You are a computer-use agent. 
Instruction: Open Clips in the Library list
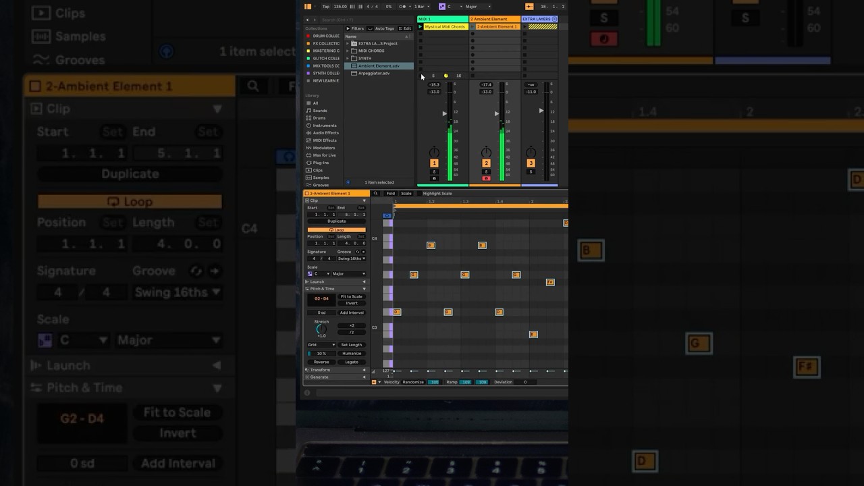click(x=317, y=170)
